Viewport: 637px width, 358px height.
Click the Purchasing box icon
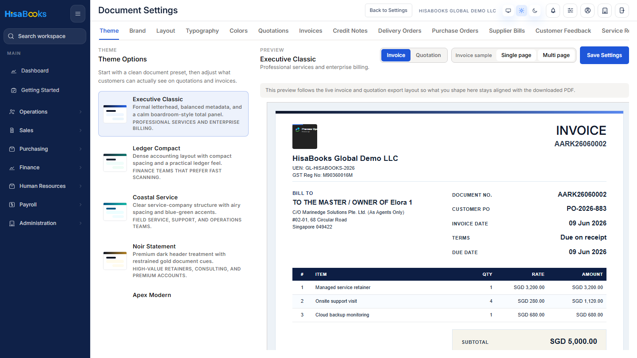coord(12,149)
